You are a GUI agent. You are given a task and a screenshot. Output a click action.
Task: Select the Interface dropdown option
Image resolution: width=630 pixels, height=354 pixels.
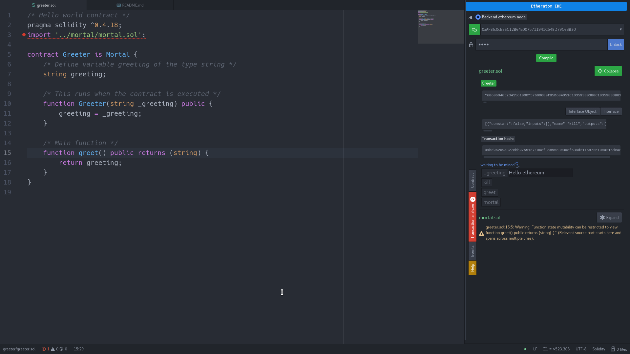(x=611, y=111)
